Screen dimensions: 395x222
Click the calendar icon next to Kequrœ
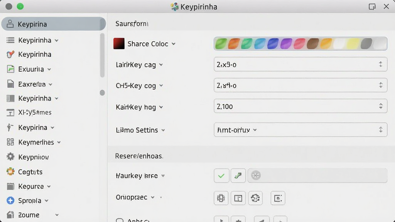(x=10, y=186)
